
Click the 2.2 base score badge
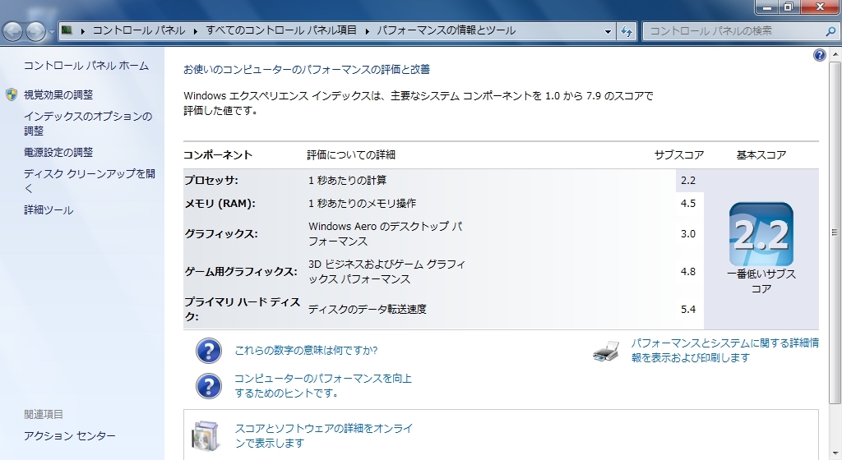pyautogui.click(x=761, y=234)
